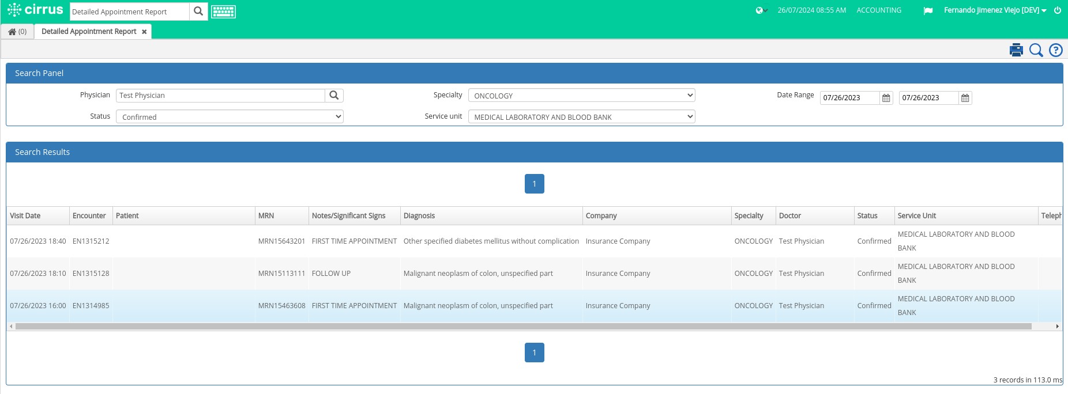
Task: Click the top search bar magnifier button
Action: tap(198, 12)
